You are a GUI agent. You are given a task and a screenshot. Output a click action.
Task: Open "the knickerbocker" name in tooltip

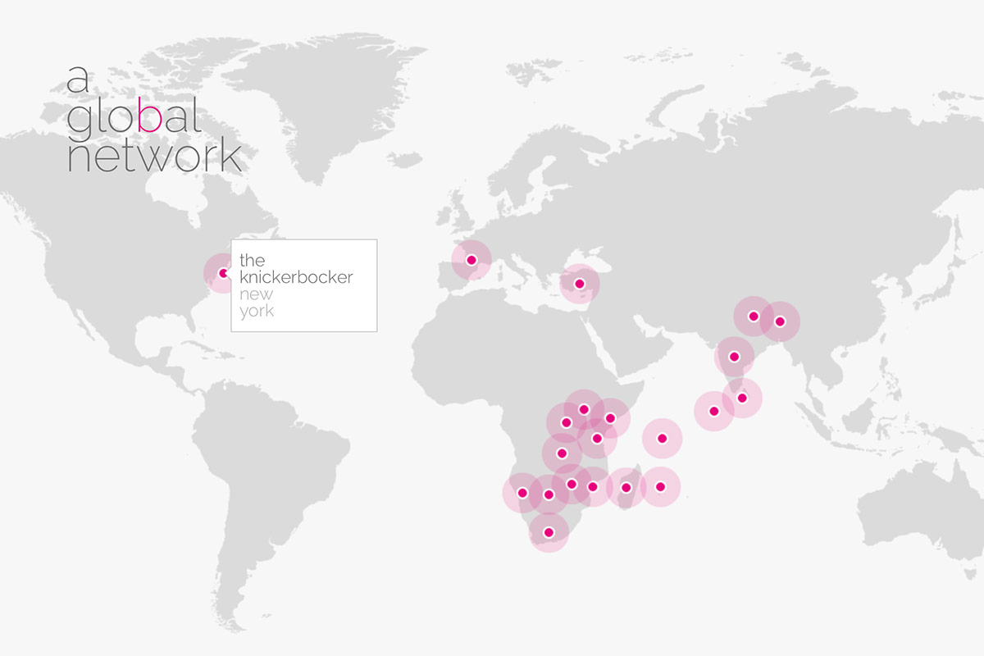(x=296, y=269)
